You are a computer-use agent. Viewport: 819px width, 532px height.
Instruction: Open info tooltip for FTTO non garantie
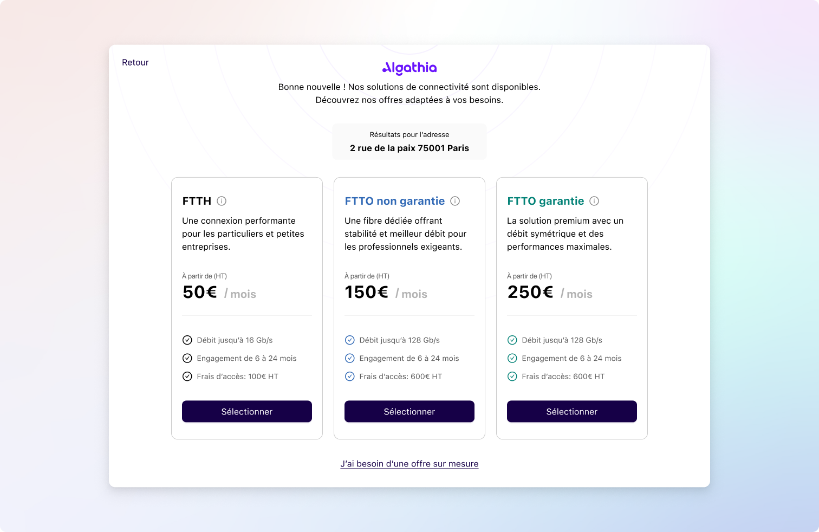(x=455, y=201)
